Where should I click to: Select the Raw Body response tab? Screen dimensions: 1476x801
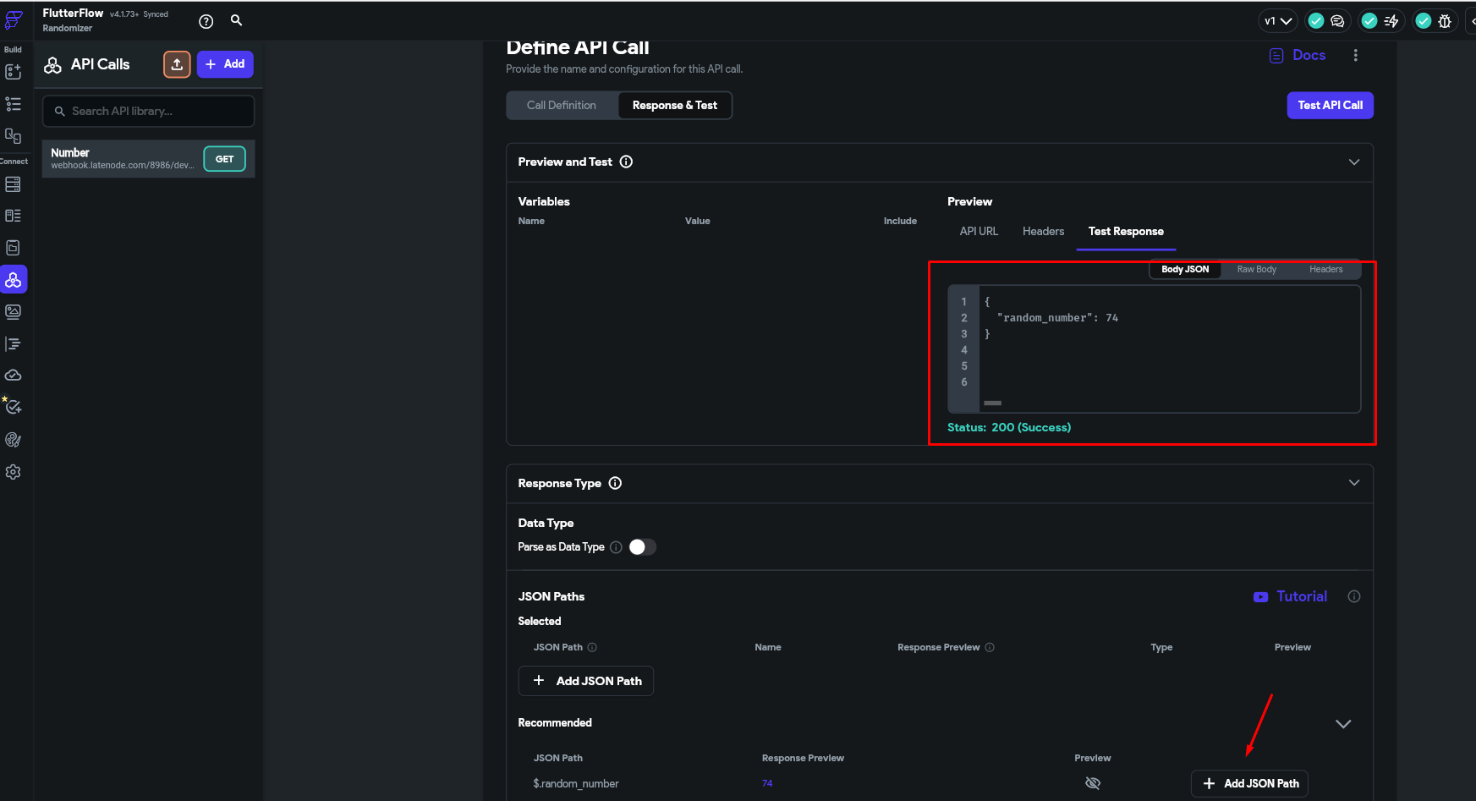click(x=1256, y=270)
